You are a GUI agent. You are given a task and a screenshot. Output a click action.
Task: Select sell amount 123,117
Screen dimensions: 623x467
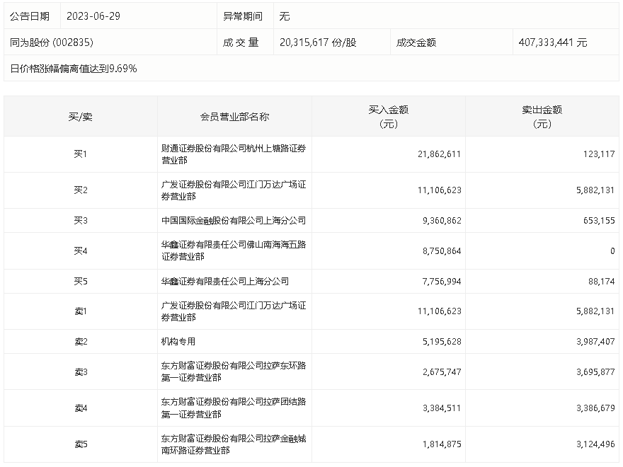pos(599,154)
